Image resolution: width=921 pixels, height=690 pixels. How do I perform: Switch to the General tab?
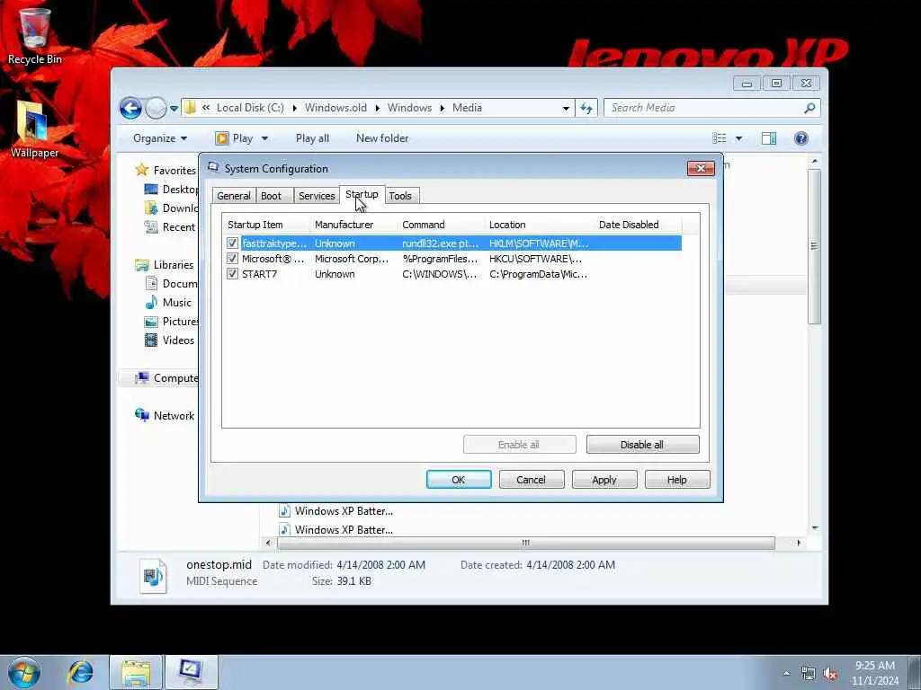[234, 196]
